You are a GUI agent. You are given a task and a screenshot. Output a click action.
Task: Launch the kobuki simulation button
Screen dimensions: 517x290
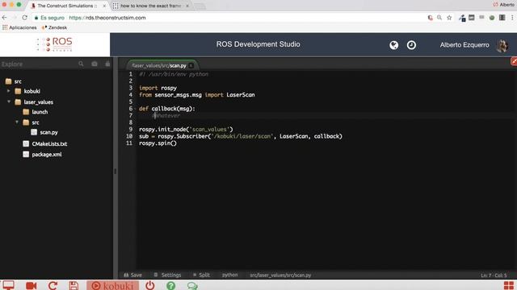113,285
